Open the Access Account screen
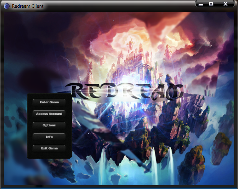 [49, 114]
